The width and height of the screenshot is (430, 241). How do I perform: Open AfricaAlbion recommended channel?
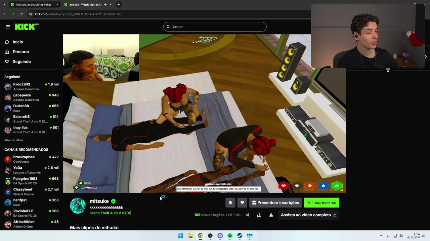tap(31, 224)
